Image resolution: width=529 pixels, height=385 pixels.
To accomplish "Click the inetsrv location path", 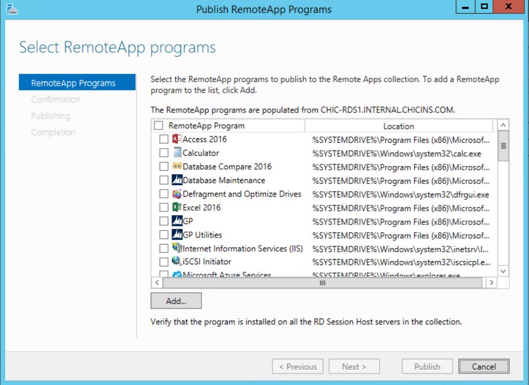I will (401, 249).
